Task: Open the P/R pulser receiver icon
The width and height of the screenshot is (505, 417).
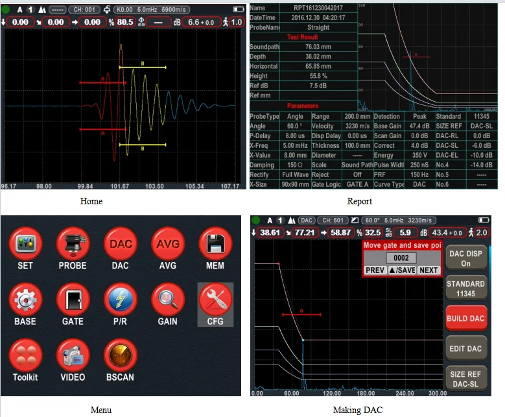Action: [x=120, y=300]
